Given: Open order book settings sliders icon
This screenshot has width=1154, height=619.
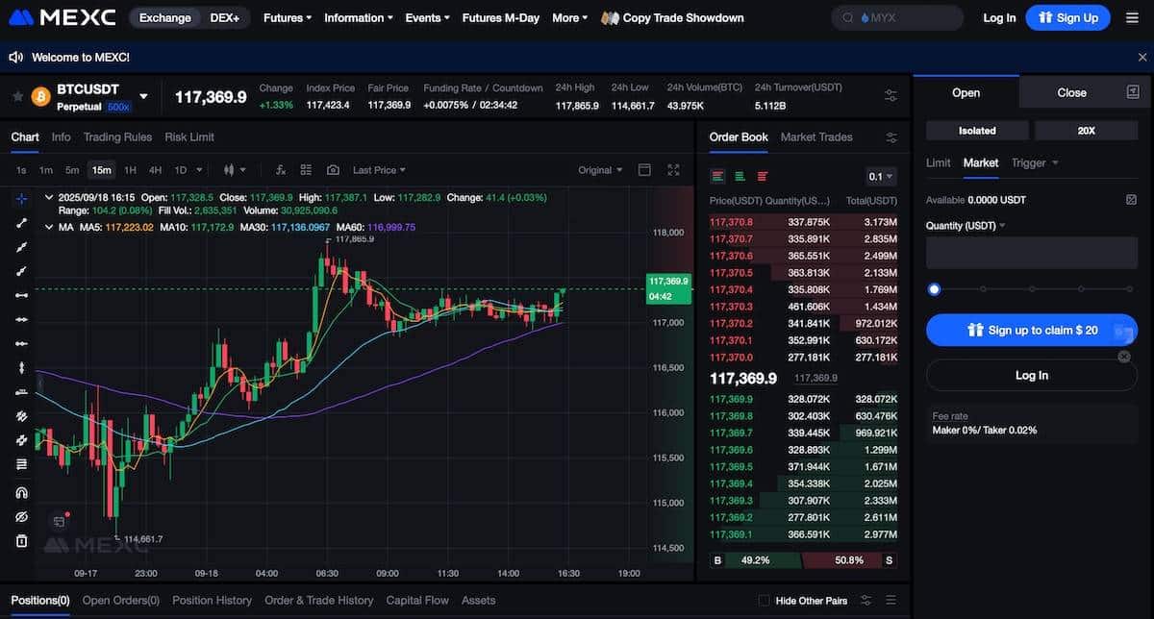Looking at the screenshot, I should coord(891,137).
